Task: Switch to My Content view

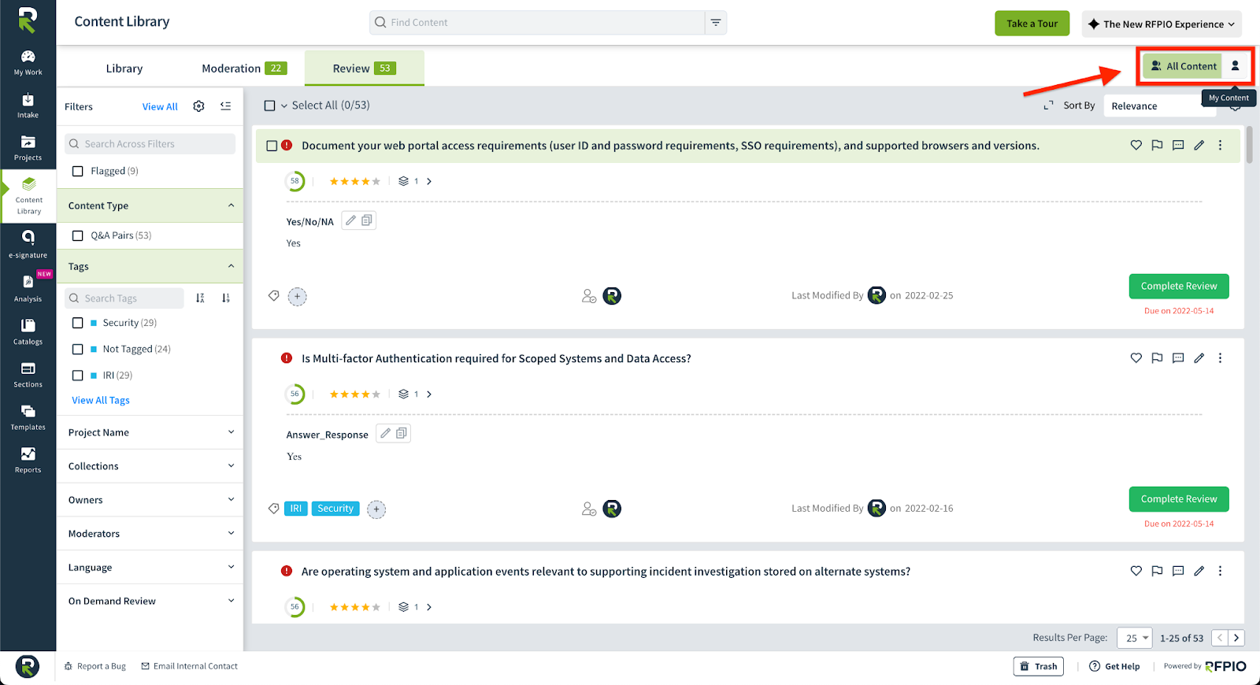Action: 1235,66
